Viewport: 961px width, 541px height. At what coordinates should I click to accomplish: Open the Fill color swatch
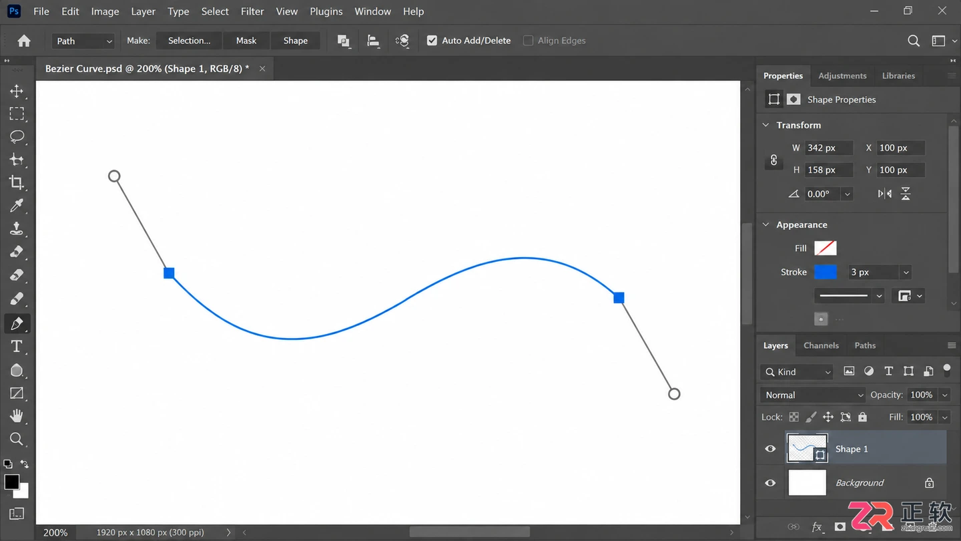[x=826, y=248]
